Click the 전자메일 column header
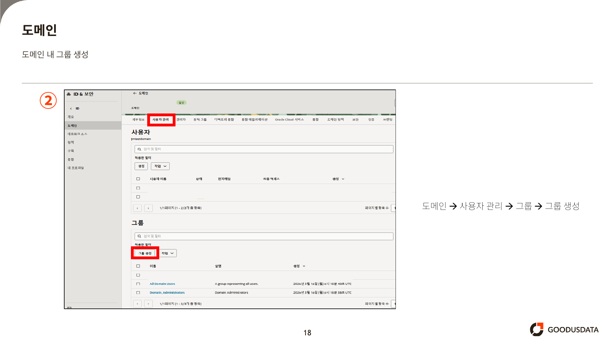Image resolution: width=615 pixels, height=346 pixels. [x=224, y=179]
